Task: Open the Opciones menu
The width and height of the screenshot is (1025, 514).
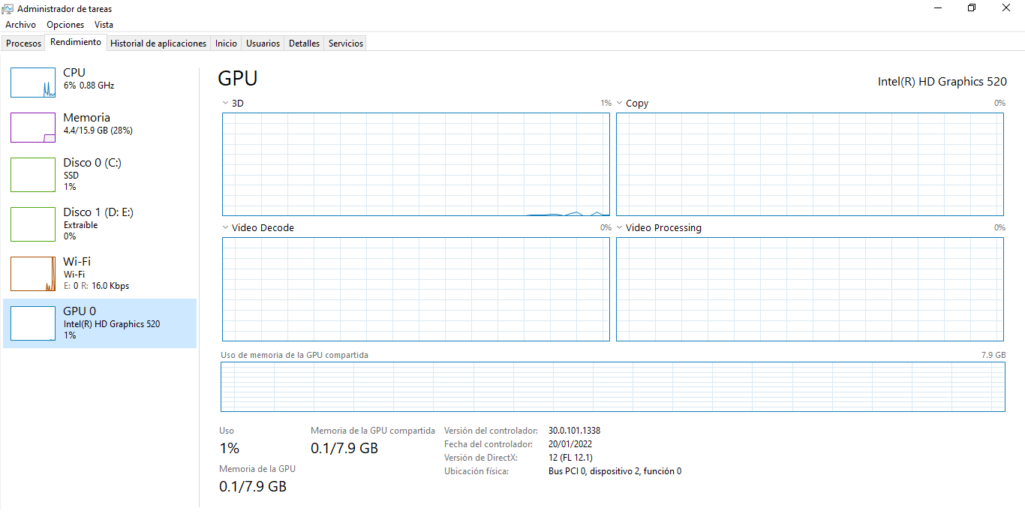Action: coord(65,25)
